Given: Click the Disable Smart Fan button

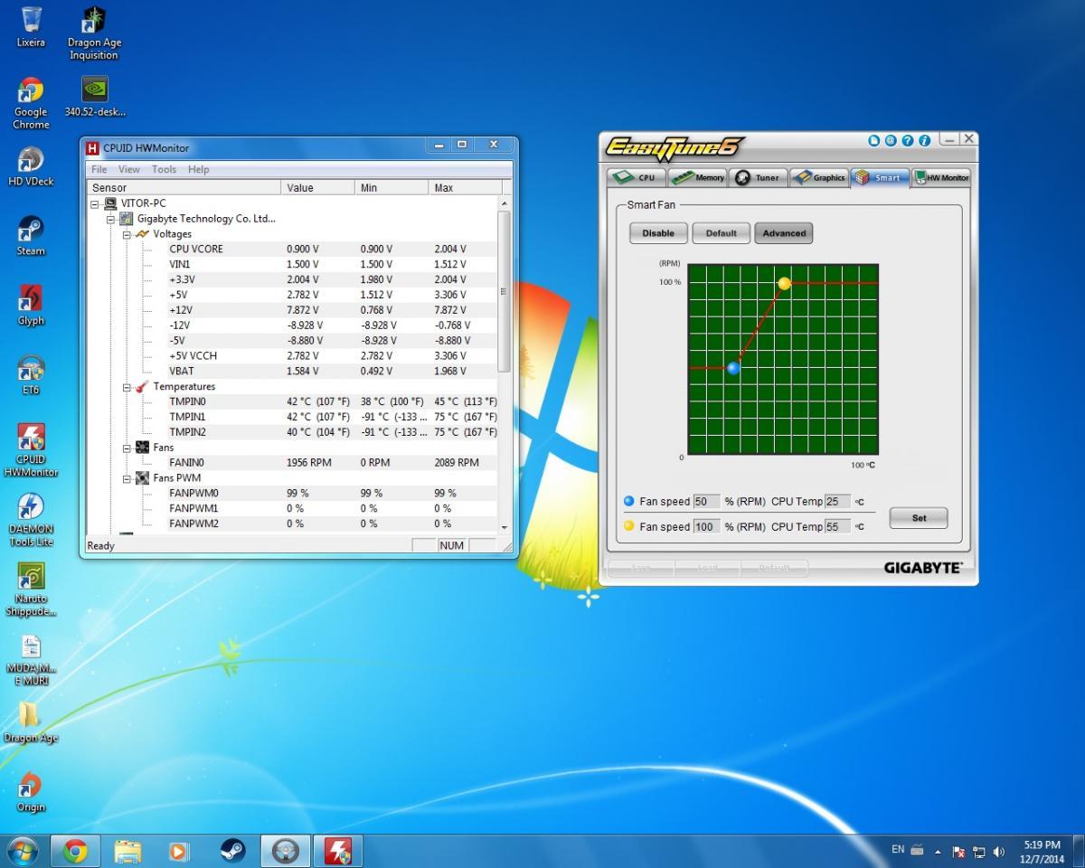Looking at the screenshot, I should [x=658, y=233].
